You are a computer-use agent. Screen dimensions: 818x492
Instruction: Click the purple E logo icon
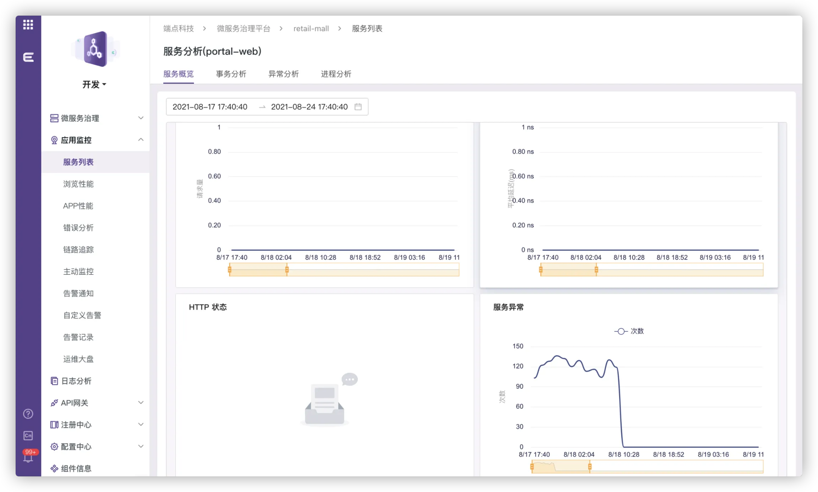[28, 57]
